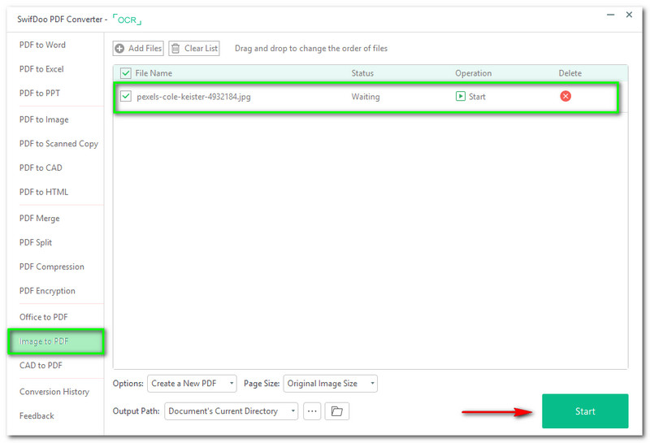The image size is (650, 443).
Task: Expand the Output Path dropdown
Action: [x=232, y=411]
